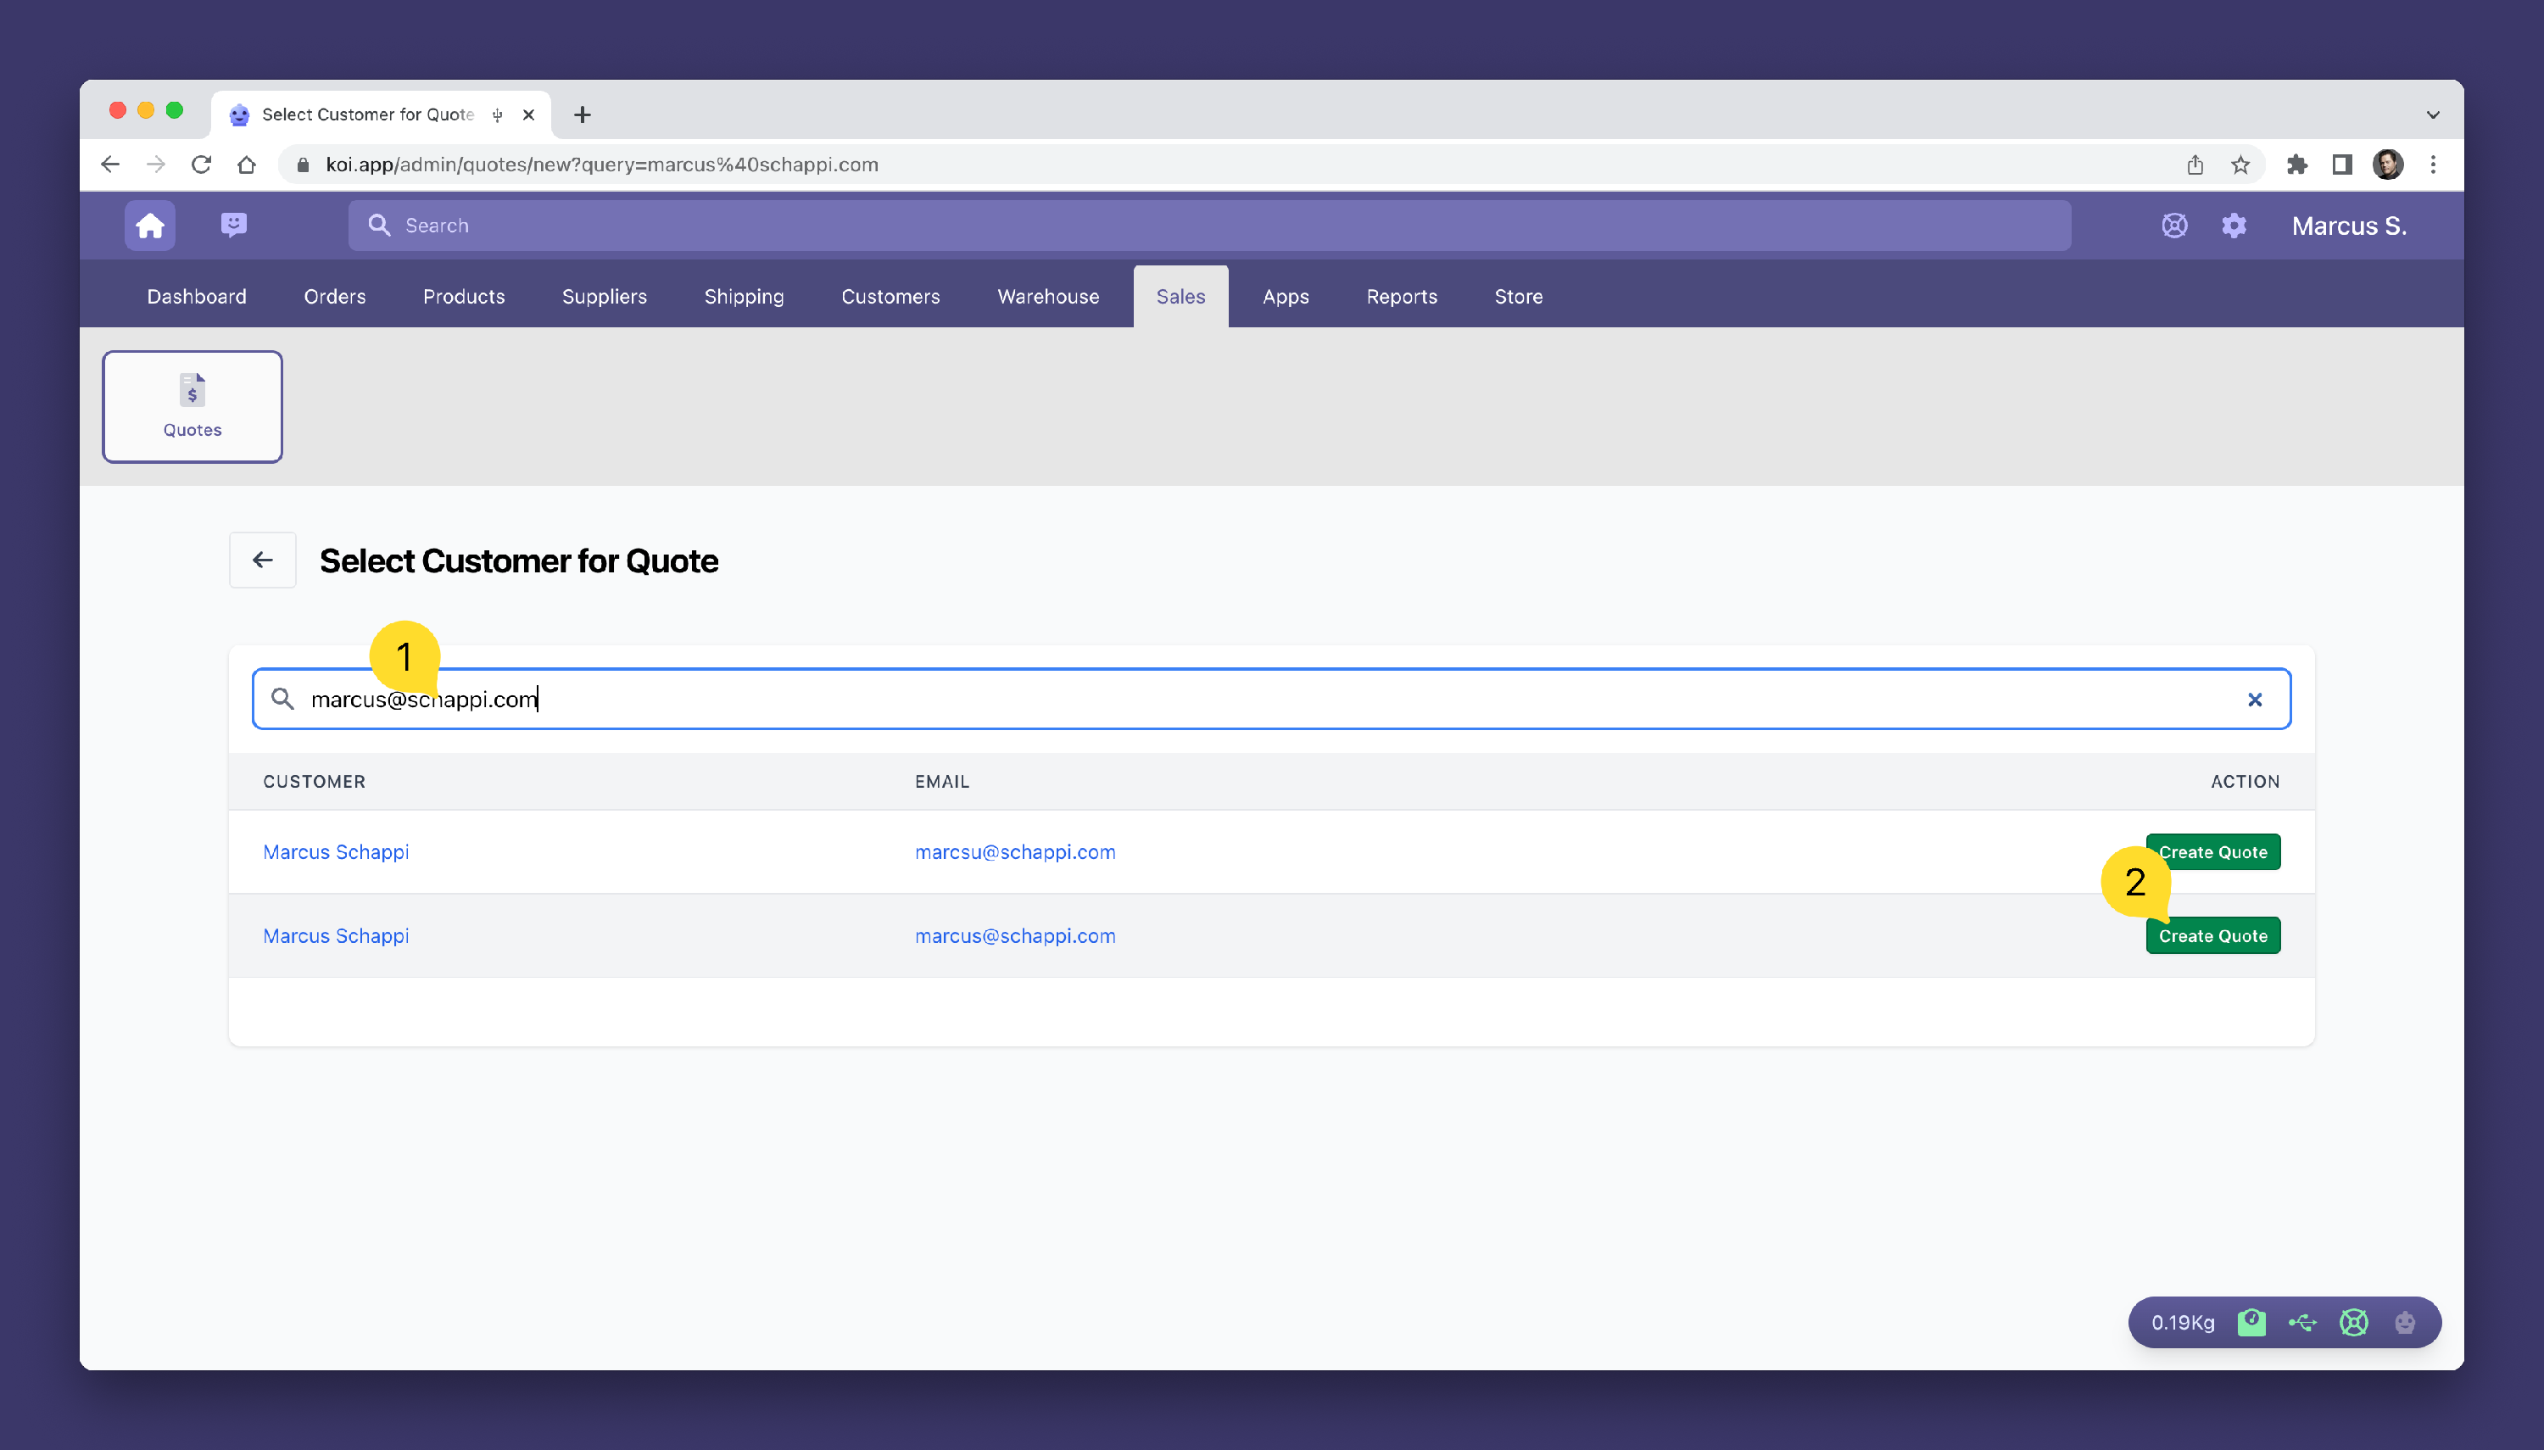Click the robot icon in status widget
2544x1450 pixels.
point(2405,1323)
